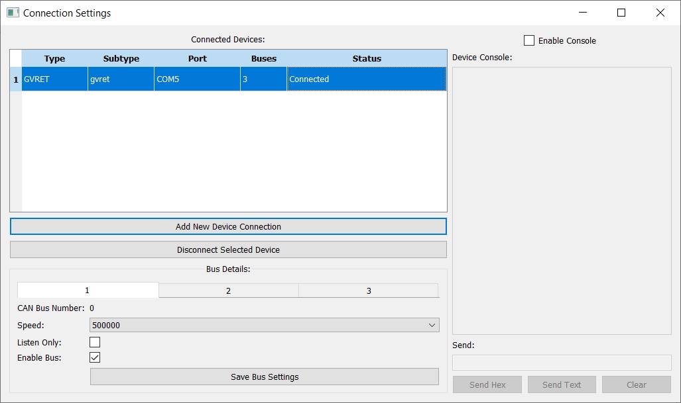The width and height of the screenshot is (681, 403).
Task: Uncheck the Enable Bus checkbox
Action: point(95,357)
